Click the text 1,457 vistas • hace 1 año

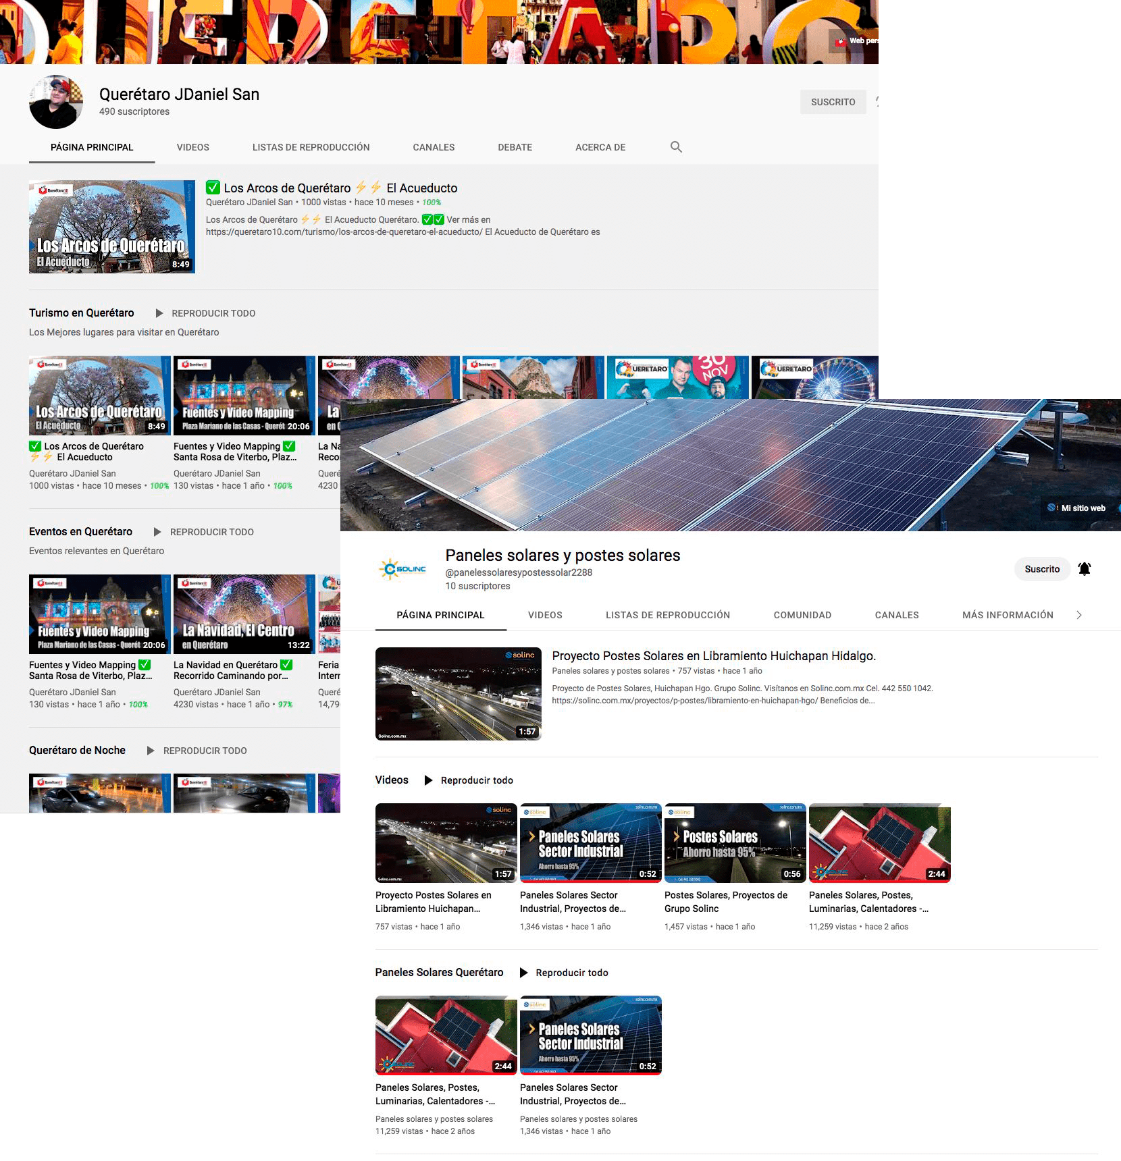pos(710,927)
